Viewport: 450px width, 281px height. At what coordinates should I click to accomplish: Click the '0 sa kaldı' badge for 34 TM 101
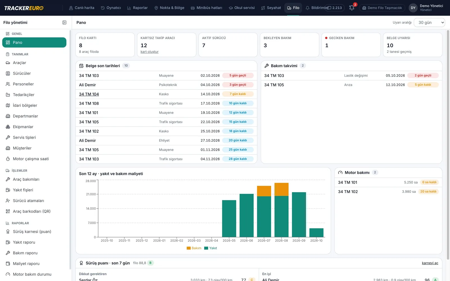(x=429, y=182)
